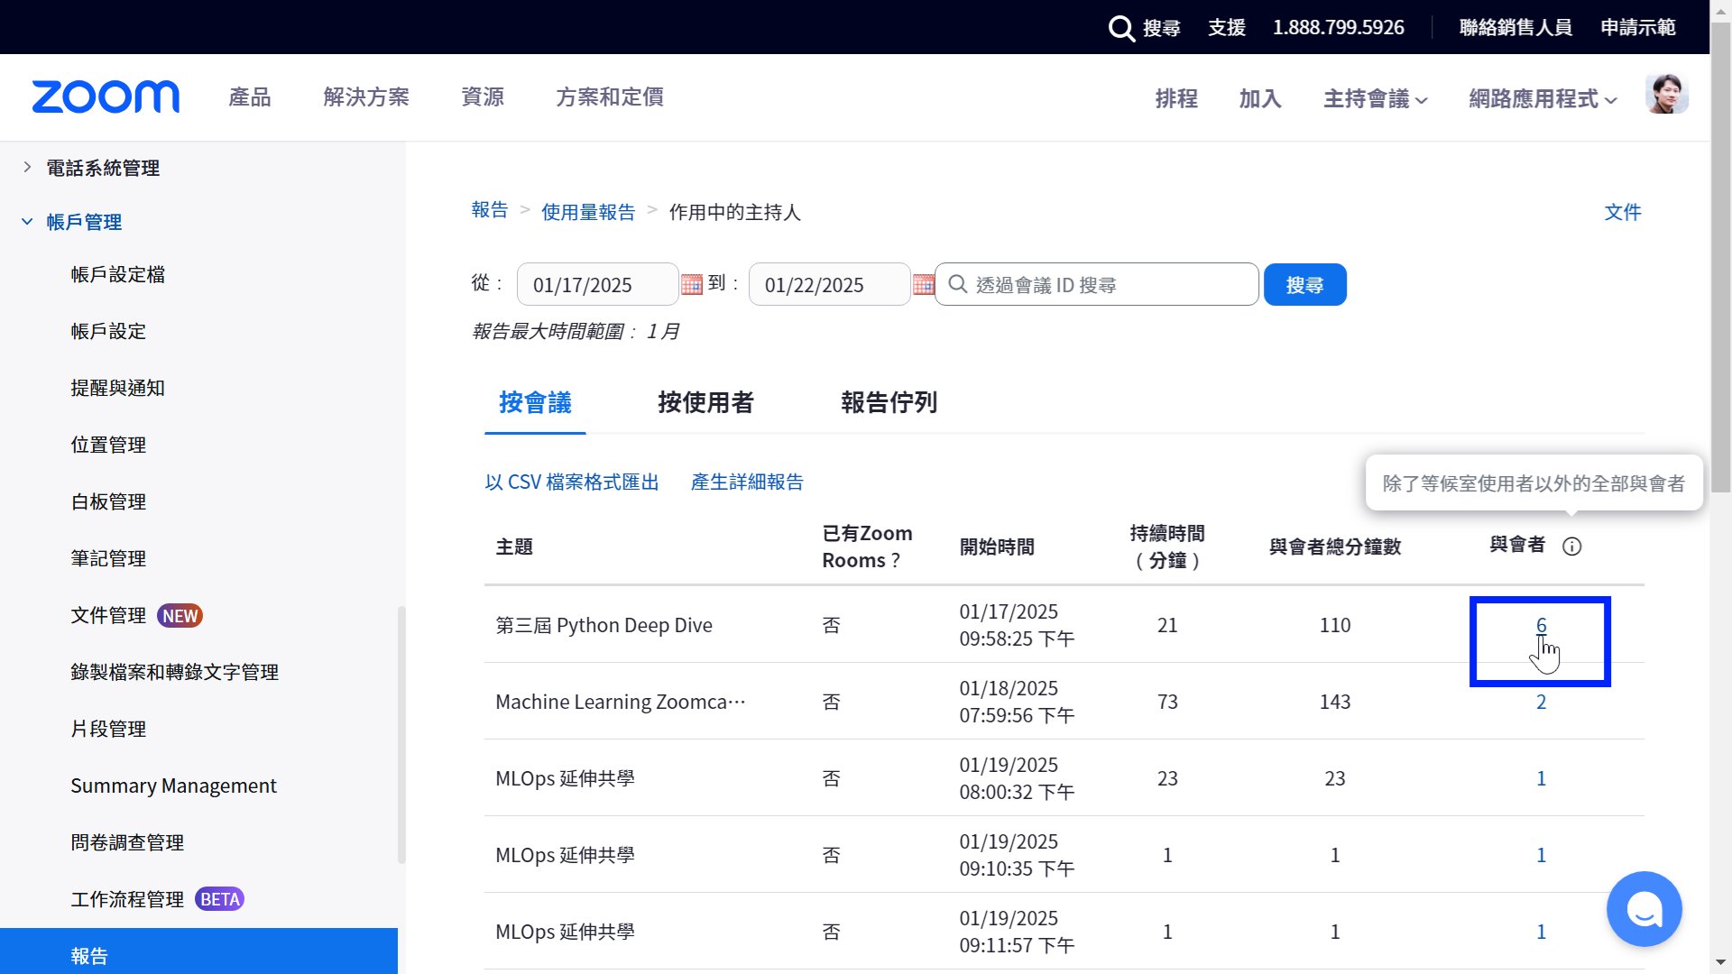
Task: Focus the From date field 01/17/2025
Action: coord(597,284)
